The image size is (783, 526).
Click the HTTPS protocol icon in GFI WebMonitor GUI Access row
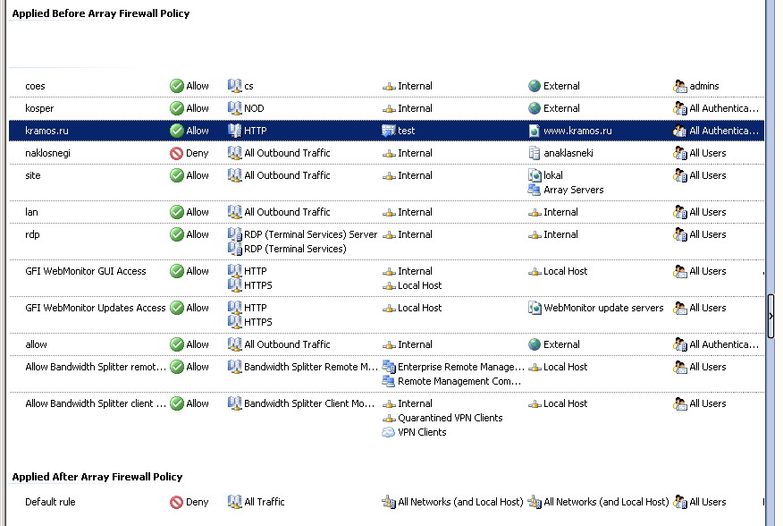coord(235,285)
